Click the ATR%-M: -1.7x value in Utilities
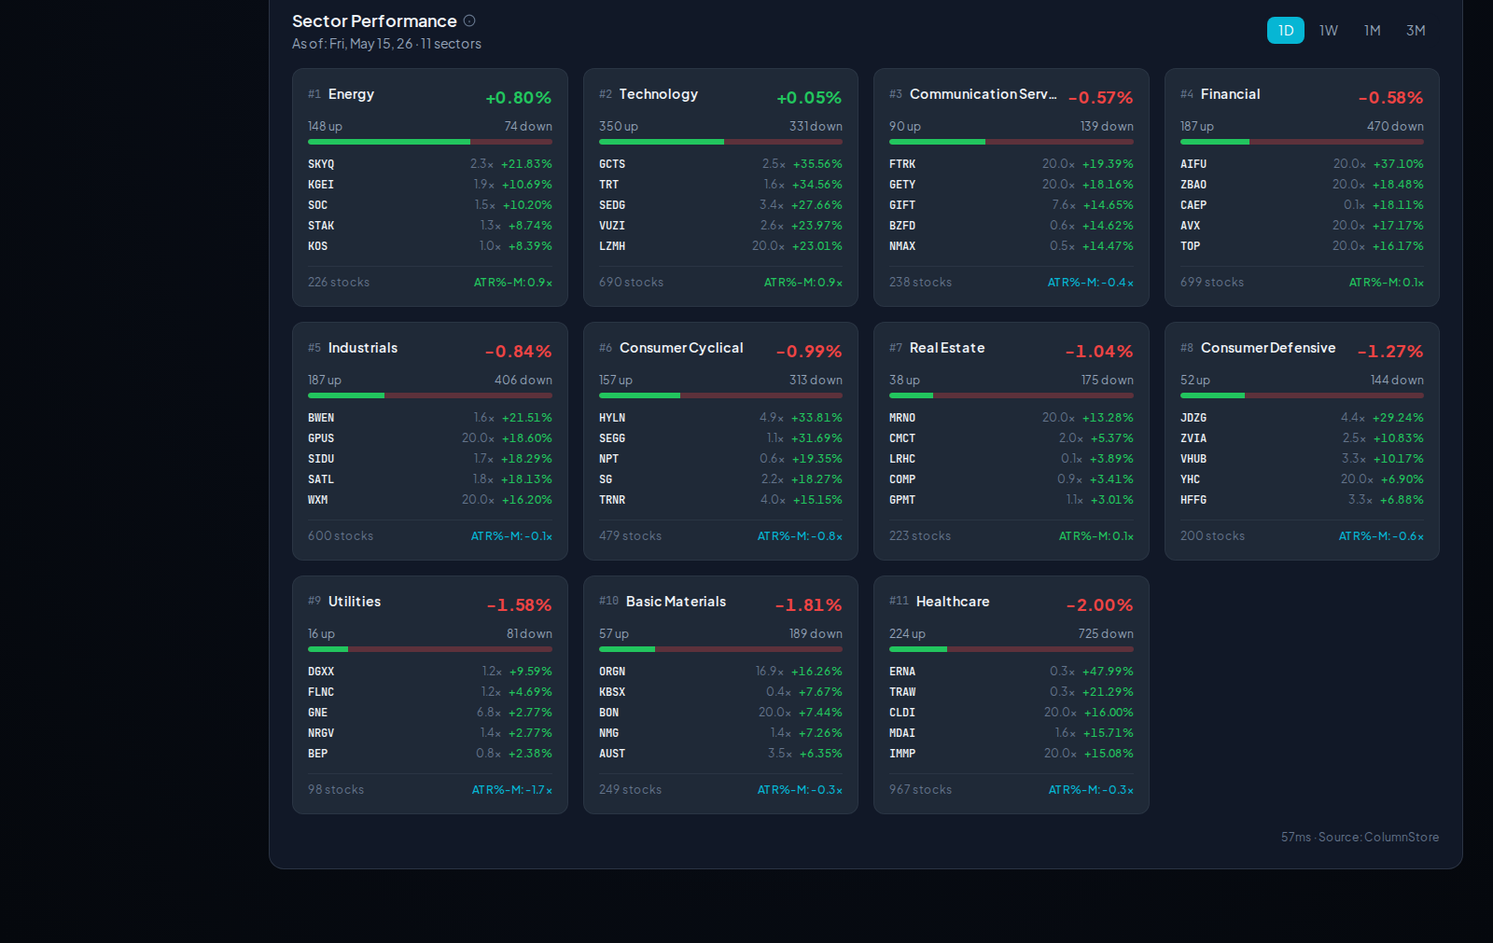The image size is (1493, 943). (512, 790)
